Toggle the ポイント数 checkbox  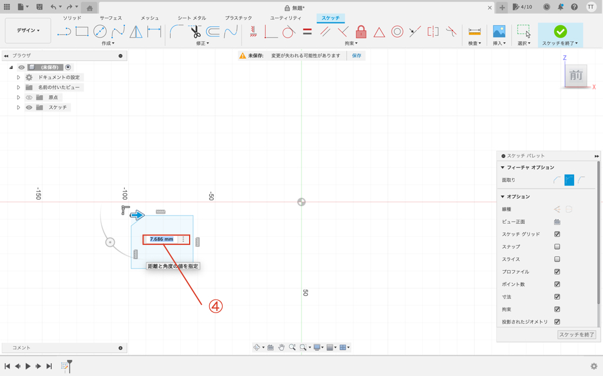(x=557, y=284)
